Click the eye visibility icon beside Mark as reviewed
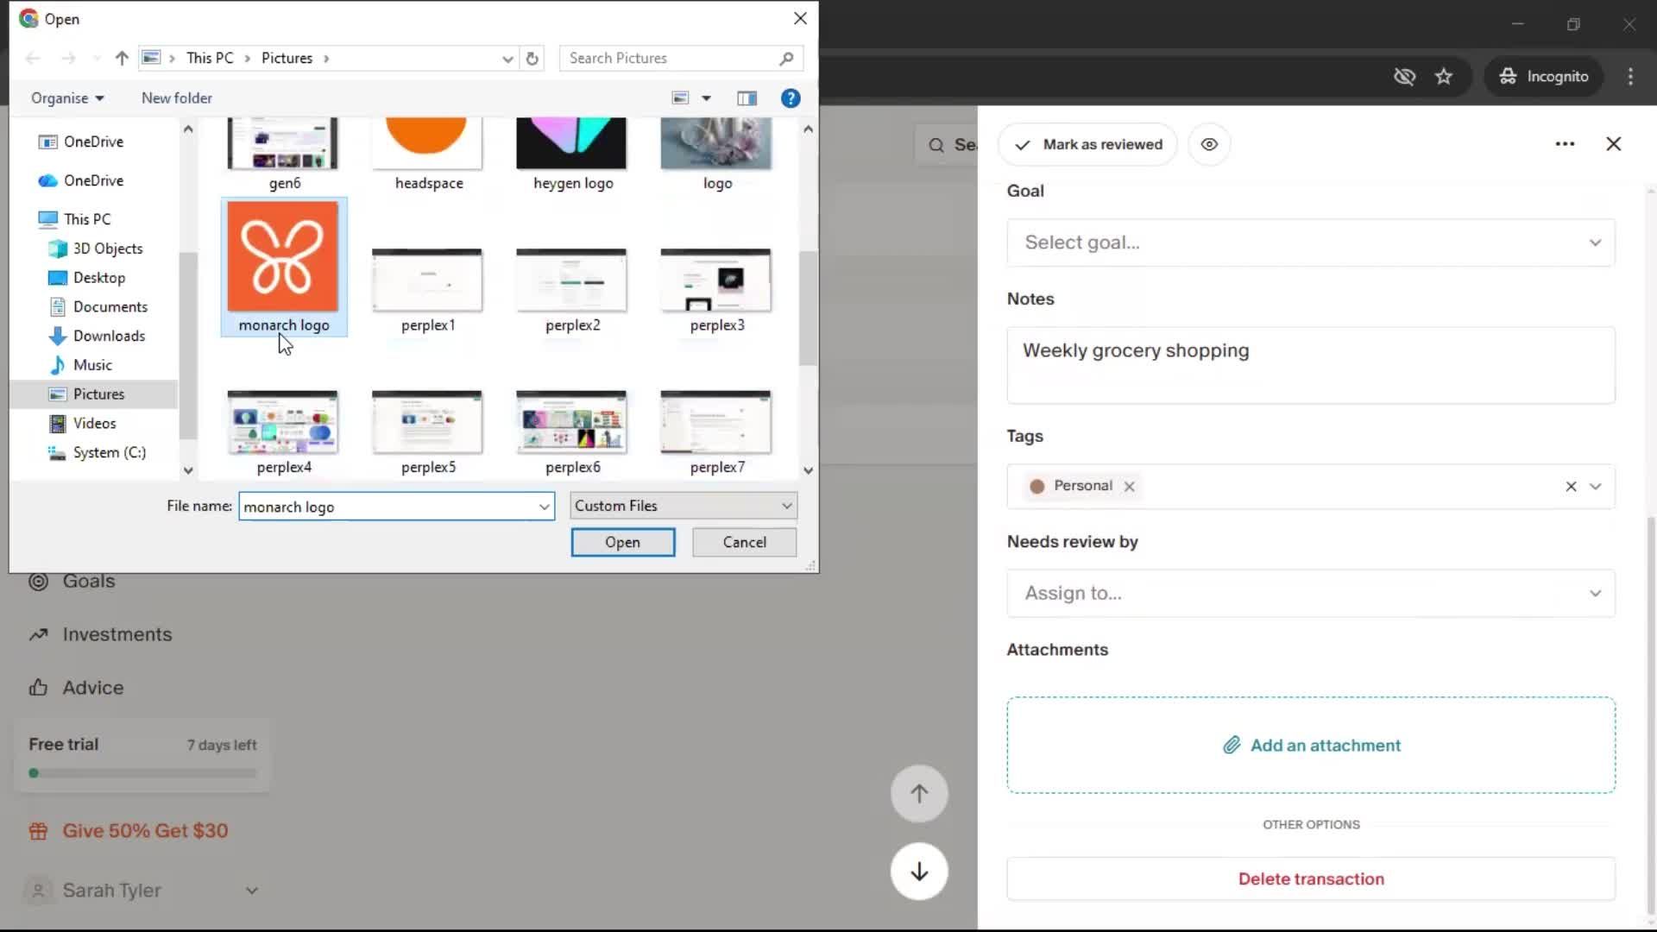1657x932 pixels. pyautogui.click(x=1209, y=144)
